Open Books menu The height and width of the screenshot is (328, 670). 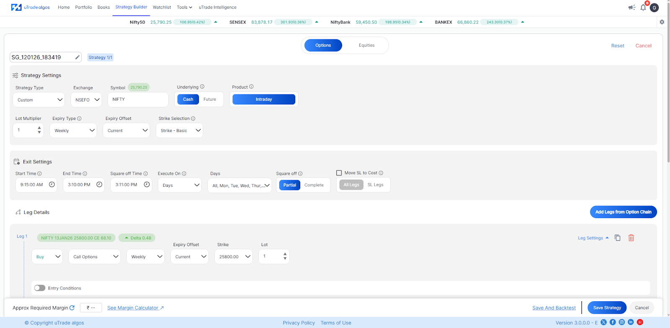coord(103,7)
